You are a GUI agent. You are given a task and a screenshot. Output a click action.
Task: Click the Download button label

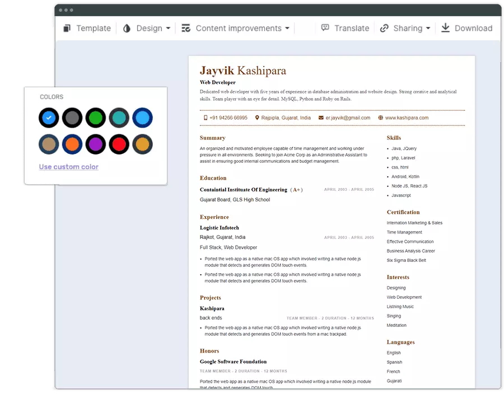click(473, 28)
